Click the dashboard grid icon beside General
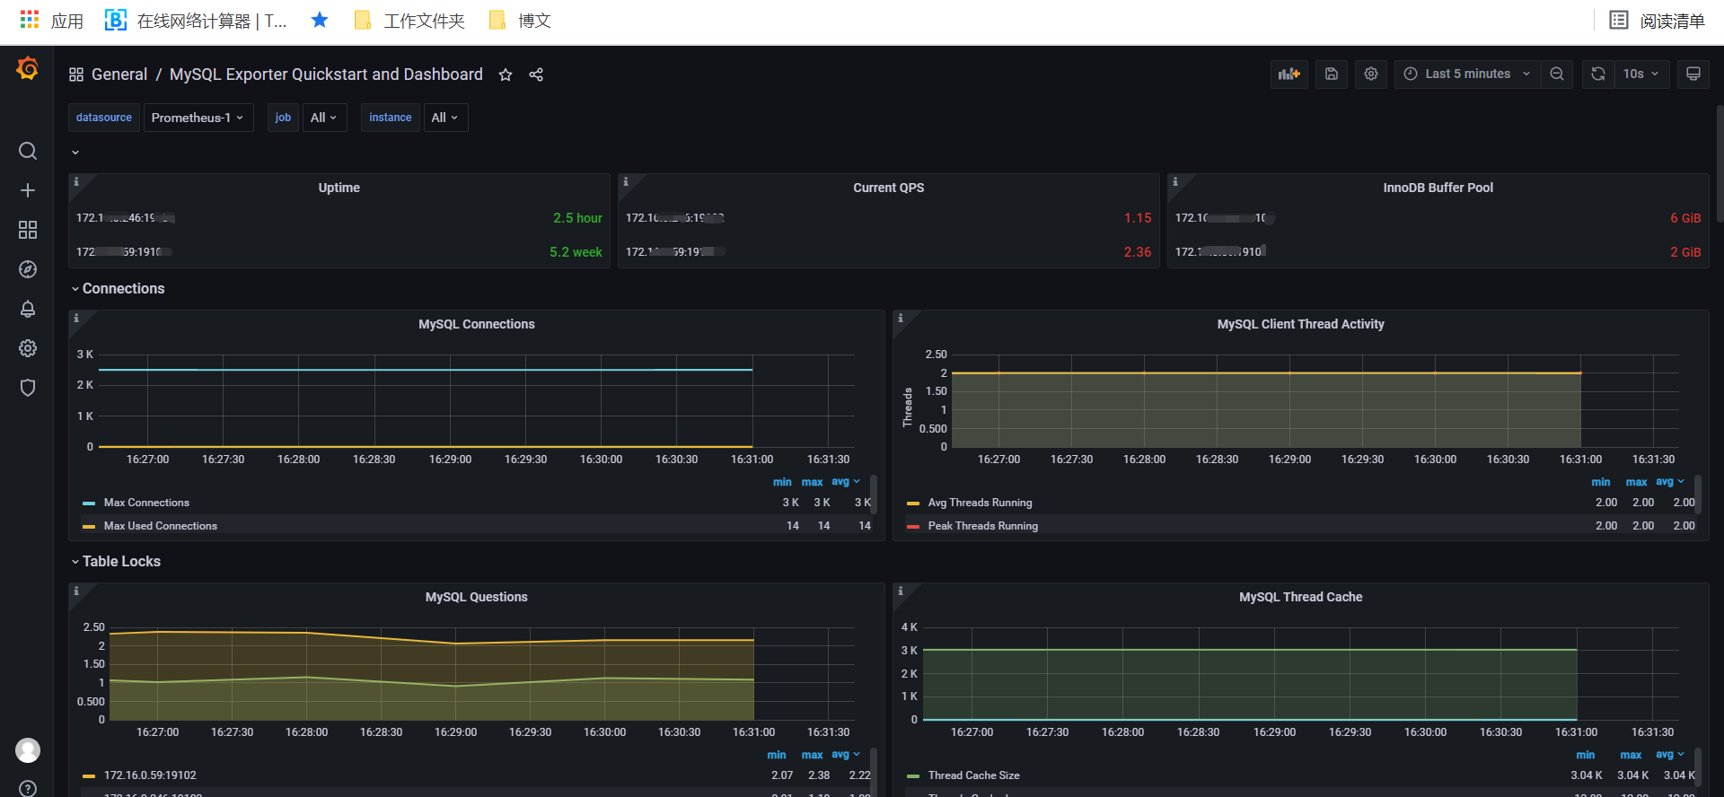This screenshot has height=797, width=1724. [76, 74]
